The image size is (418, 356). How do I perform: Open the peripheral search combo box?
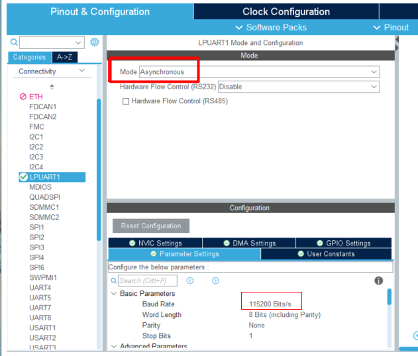(x=52, y=42)
